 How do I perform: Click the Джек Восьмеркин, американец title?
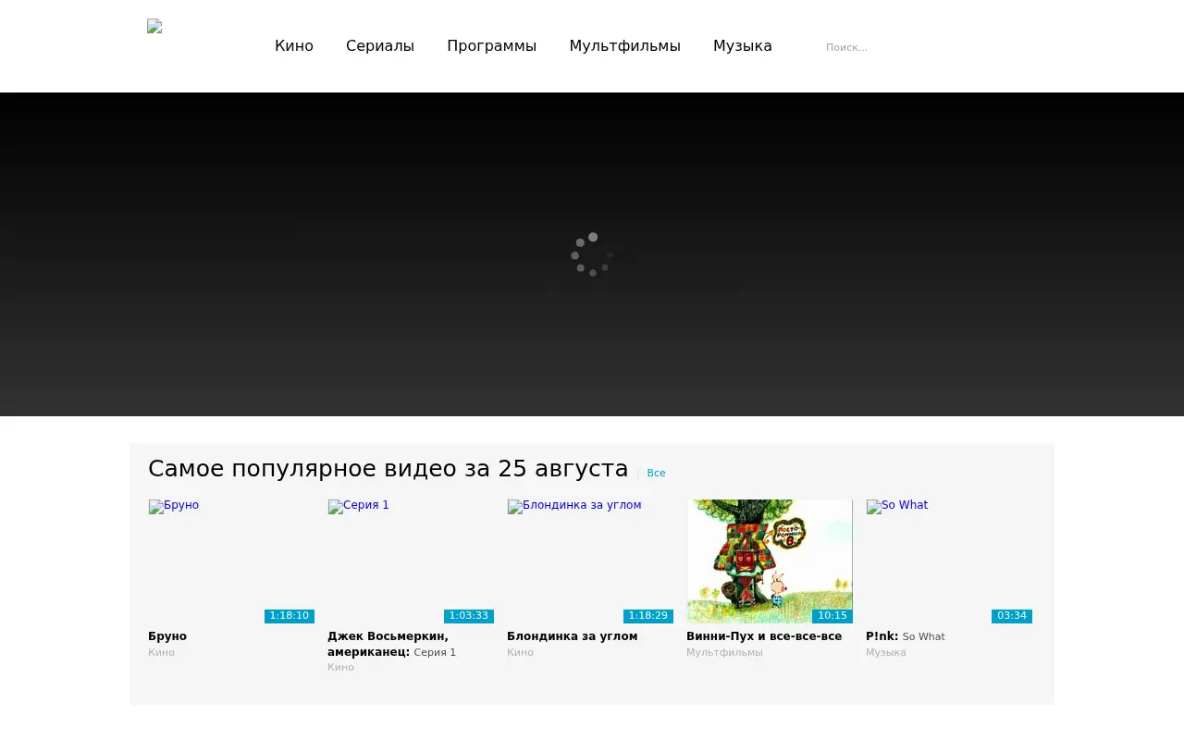388,644
